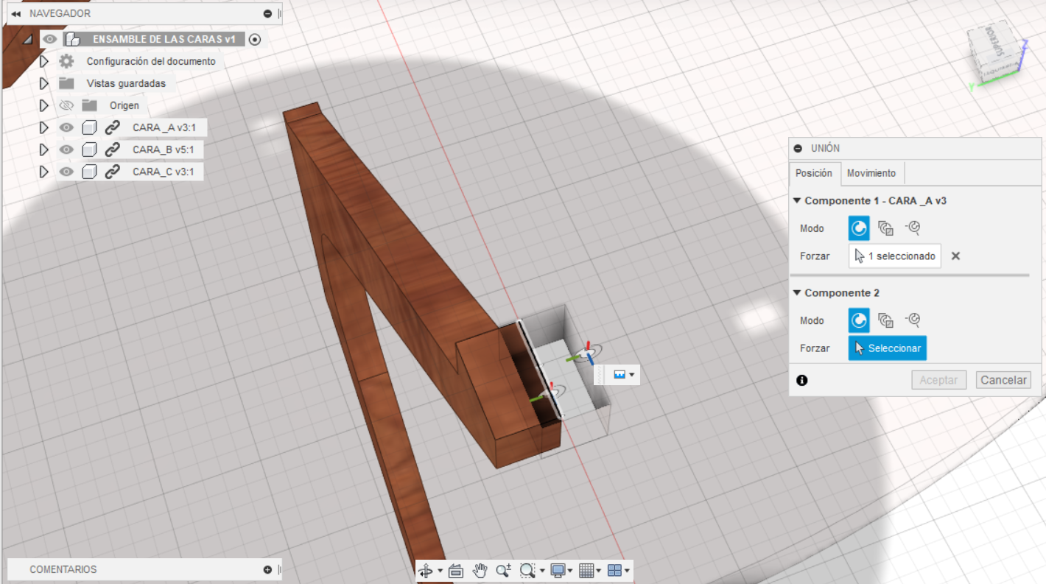
Task: Click the Grid and Snaps icon
Action: [586, 570]
